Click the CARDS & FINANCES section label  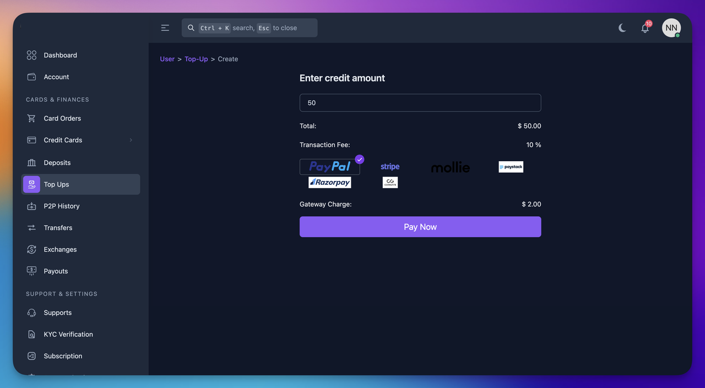(57, 100)
